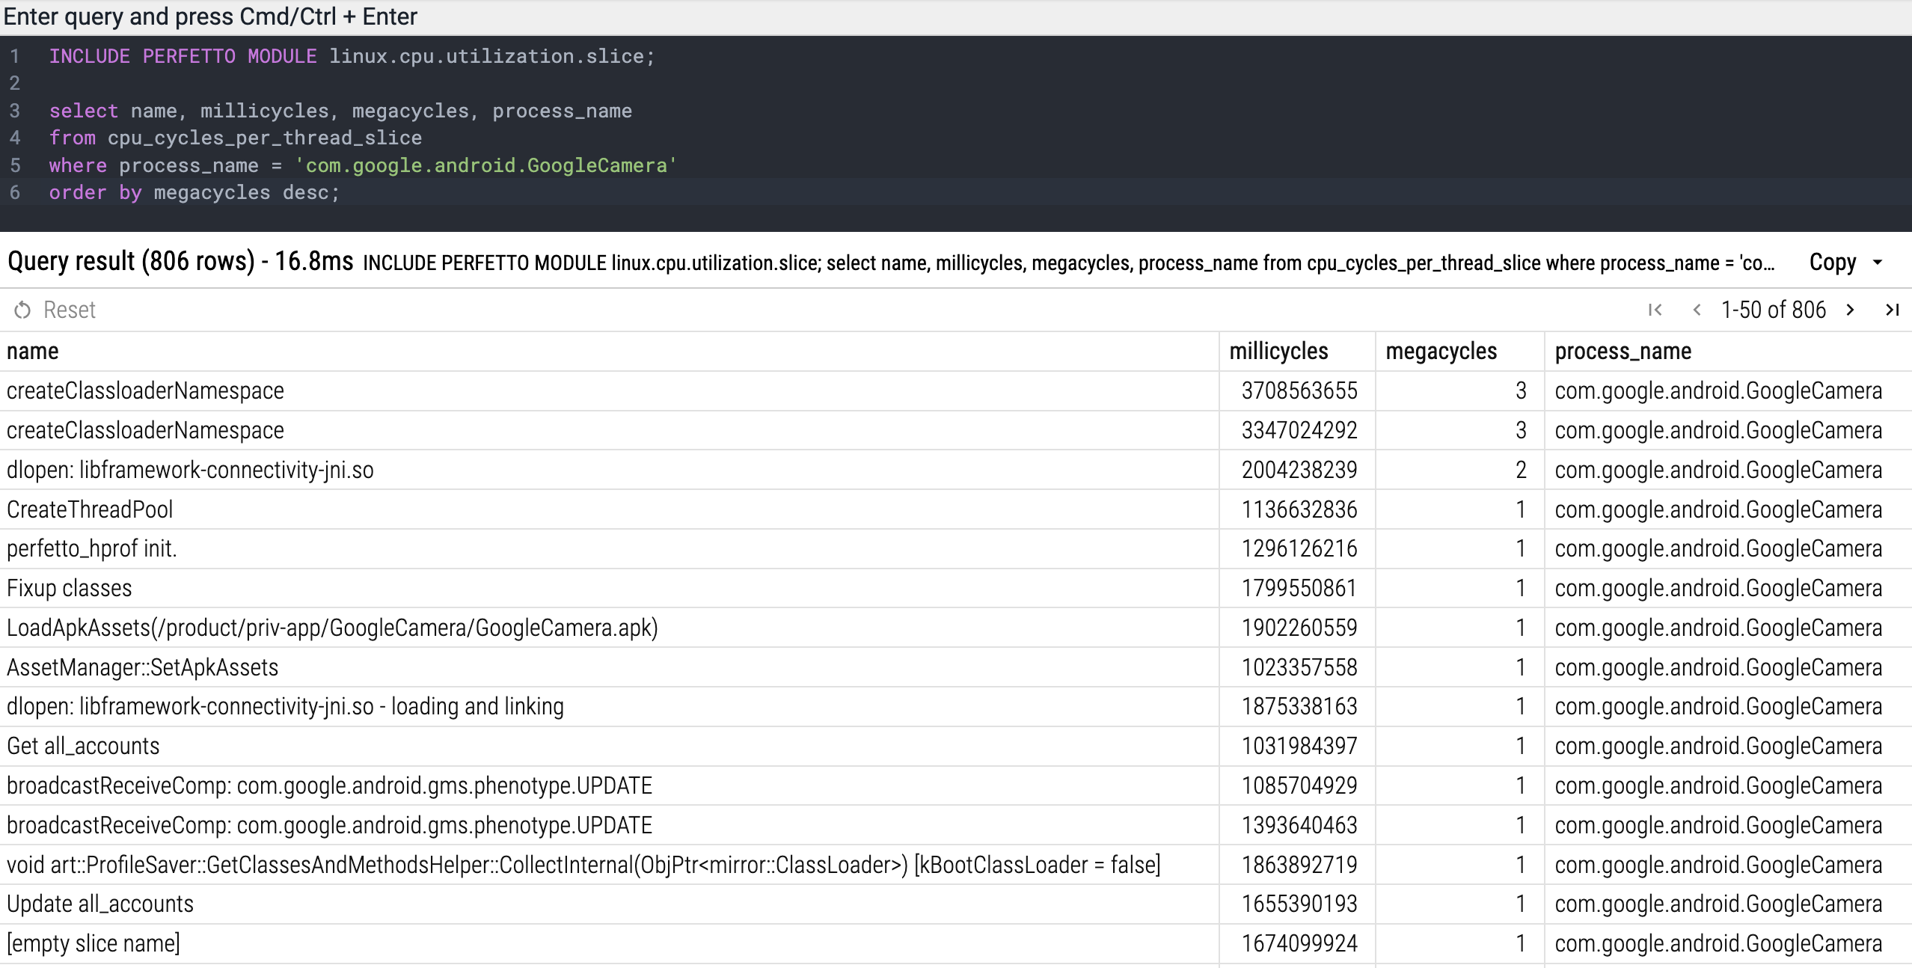Click the Copy button
Screen dimensions: 1912x968
(1832, 263)
